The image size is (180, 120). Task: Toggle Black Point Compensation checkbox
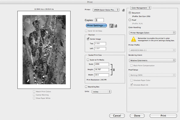pos(131,65)
